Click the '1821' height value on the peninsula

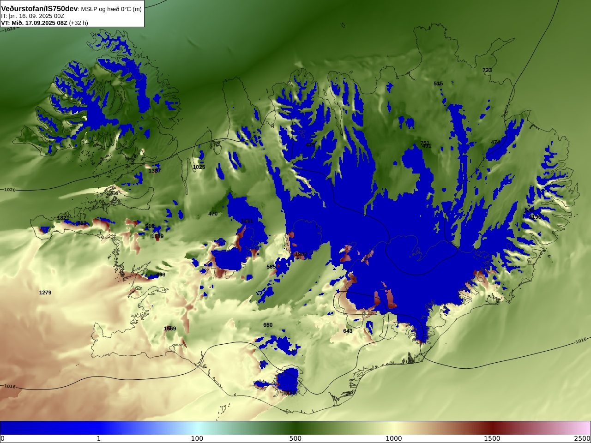pyautogui.click(x=63, y=218)
